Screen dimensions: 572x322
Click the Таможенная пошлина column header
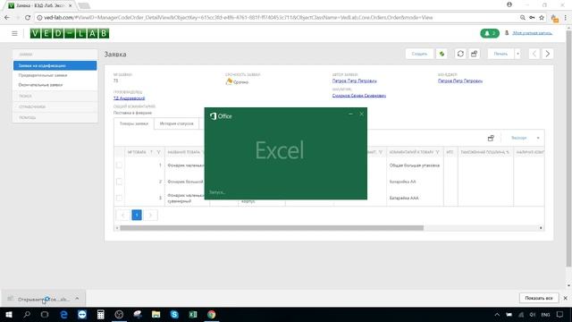(x=484, y=152)
